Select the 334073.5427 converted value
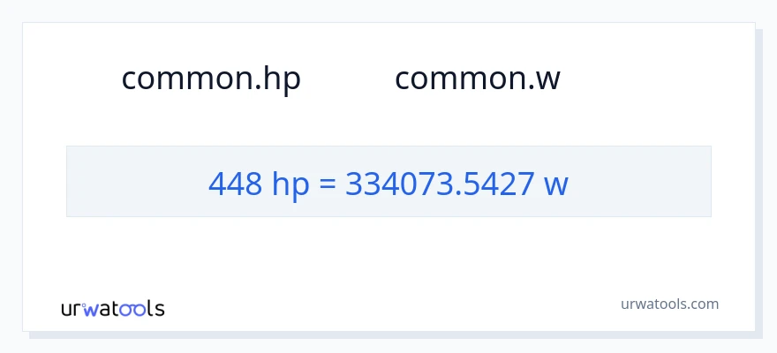This screenshot has width=777, height=353. tap(439, 184)
